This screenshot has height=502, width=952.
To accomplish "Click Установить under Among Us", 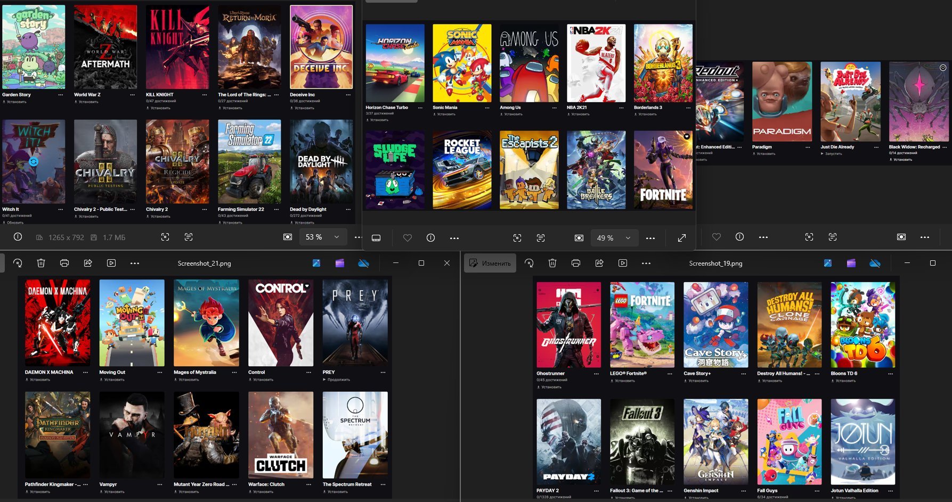I will 514,114.
